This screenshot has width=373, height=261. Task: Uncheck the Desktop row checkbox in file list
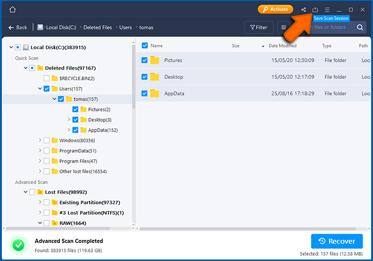tap(144, 77)
